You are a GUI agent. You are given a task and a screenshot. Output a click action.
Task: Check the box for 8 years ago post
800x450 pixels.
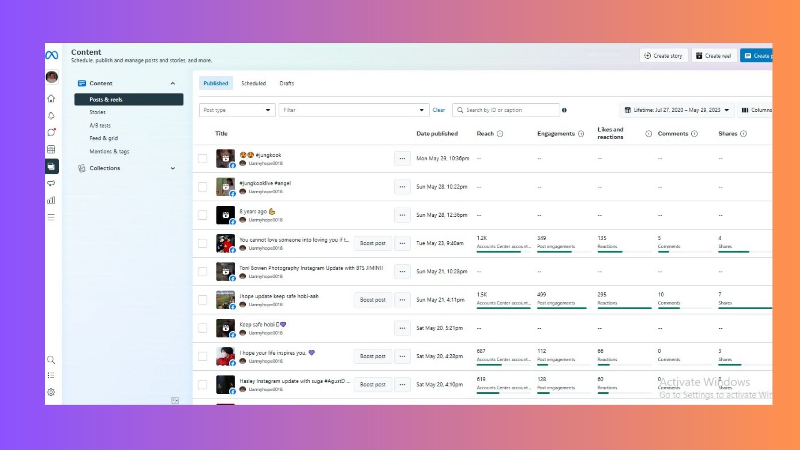[202, 215]
